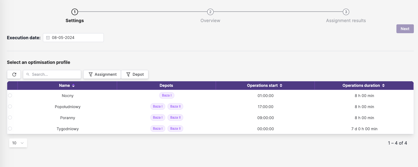
Task: Click the calendar icon in Execution date field
Action: tap(48, 38)
